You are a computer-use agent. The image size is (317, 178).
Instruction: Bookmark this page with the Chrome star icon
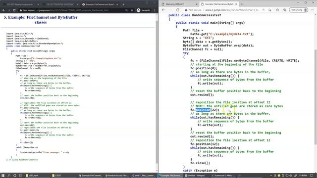point(132,10)
